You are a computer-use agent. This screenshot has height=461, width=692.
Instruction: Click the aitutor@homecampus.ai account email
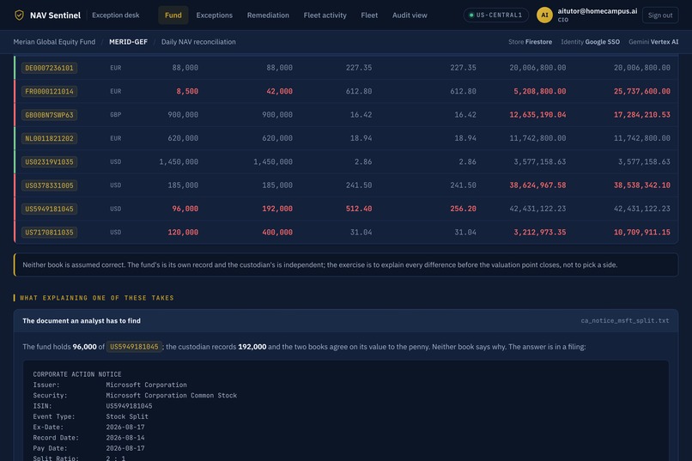pyautogui.click(x=597, y=11)
